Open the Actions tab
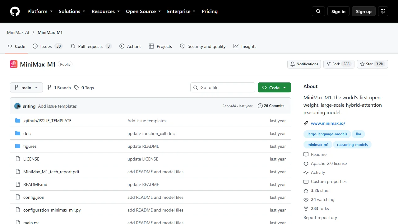This screenshot has height=224, width=398. click(130, 46)
